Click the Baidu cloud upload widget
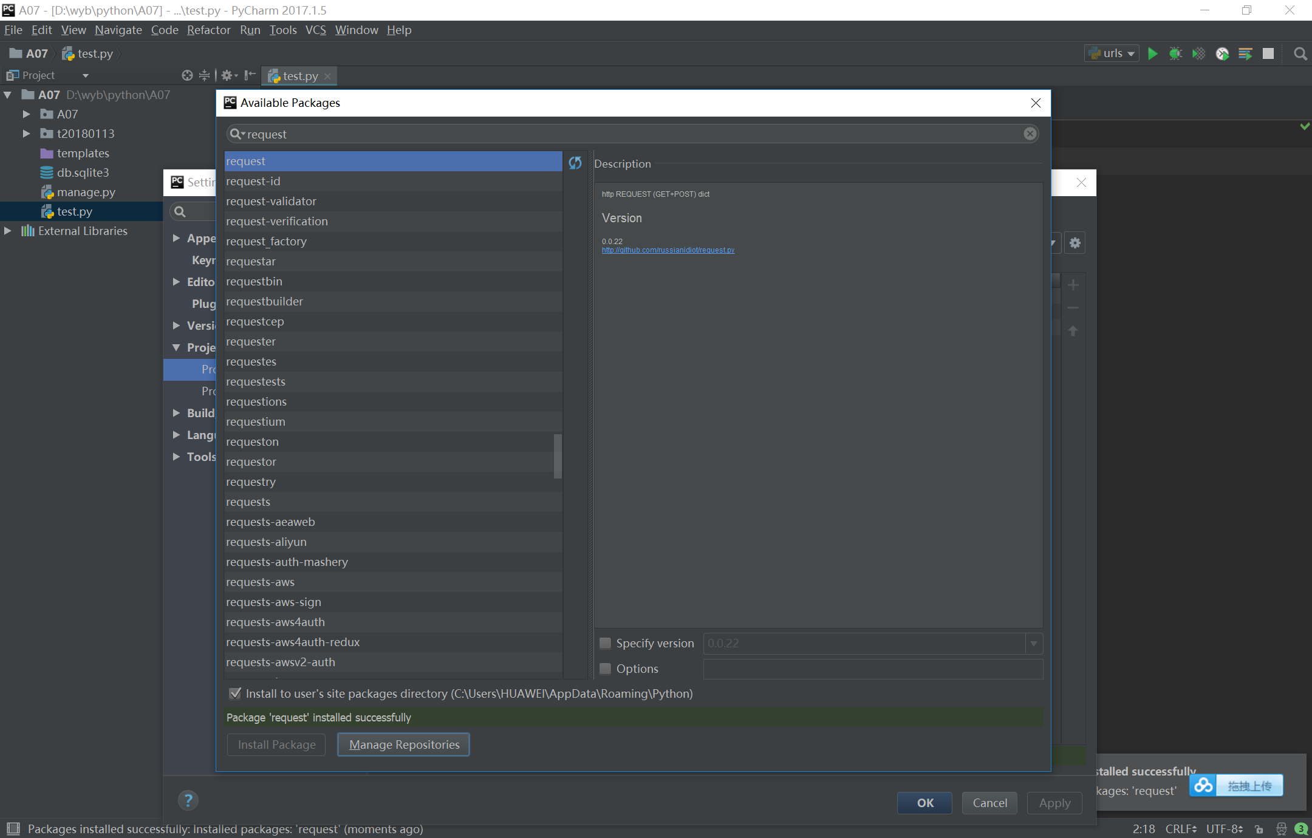 click(x=1236, y=786)
